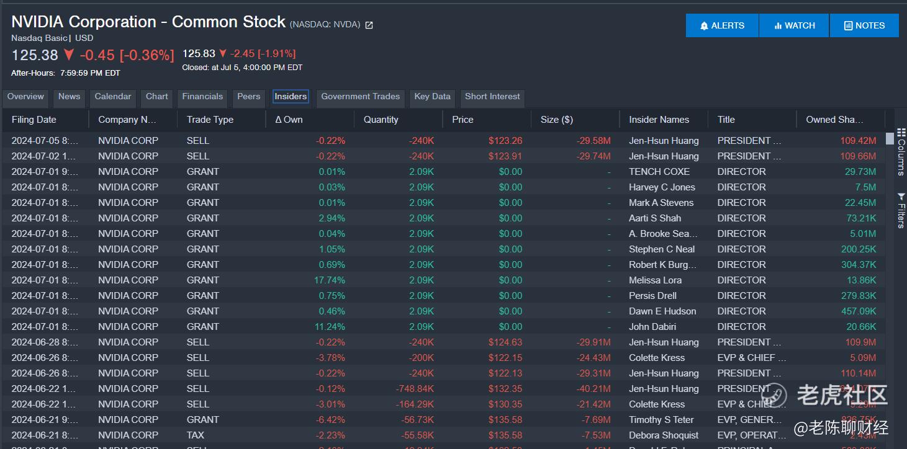Click the $123.26 price cell
The width and height of the screenshot is (907, 449).
[x=505, y=141]
